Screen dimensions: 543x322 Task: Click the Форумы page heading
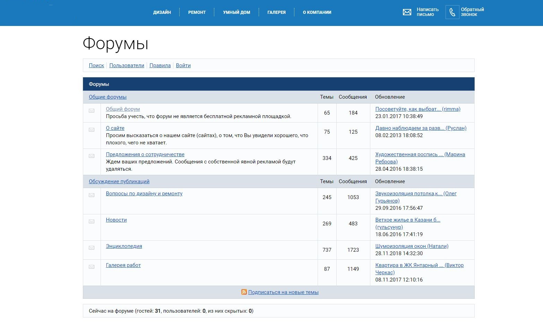(115, 44)
